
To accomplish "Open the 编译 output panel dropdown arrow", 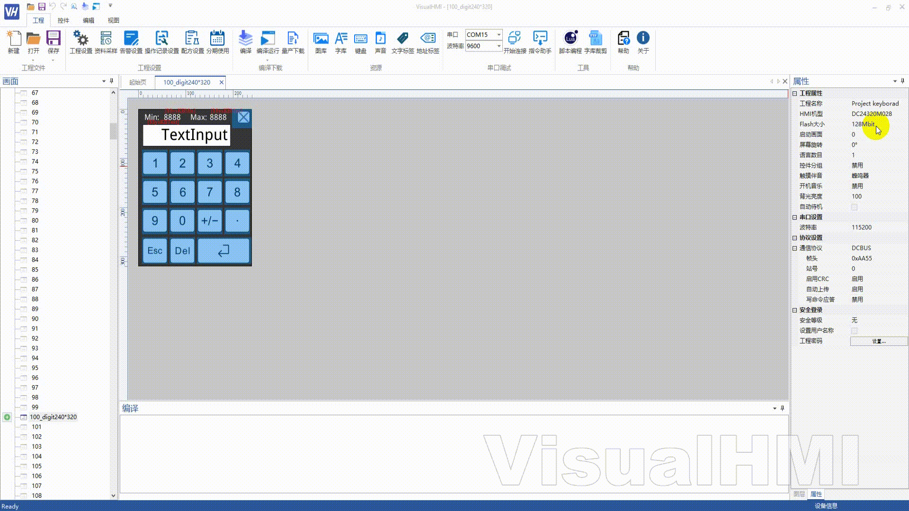I will (775, 408).
